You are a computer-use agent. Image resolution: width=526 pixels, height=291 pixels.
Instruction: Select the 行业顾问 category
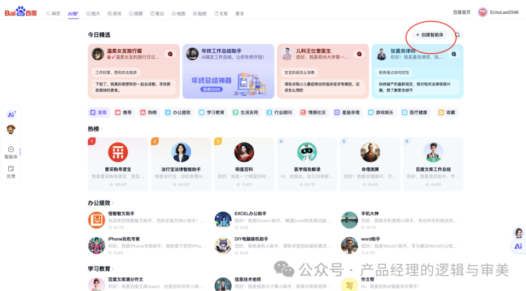(280, 112)
